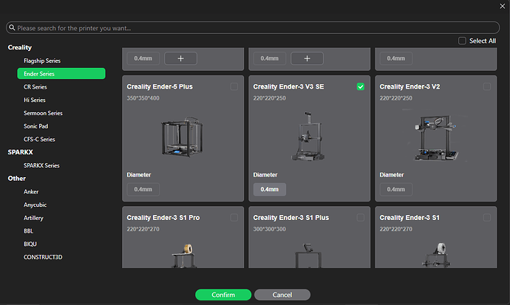Viewport: 510px width, 305px height.
Task: Click the Creality Ender-5 Plus title
Action: pos(160,86)
